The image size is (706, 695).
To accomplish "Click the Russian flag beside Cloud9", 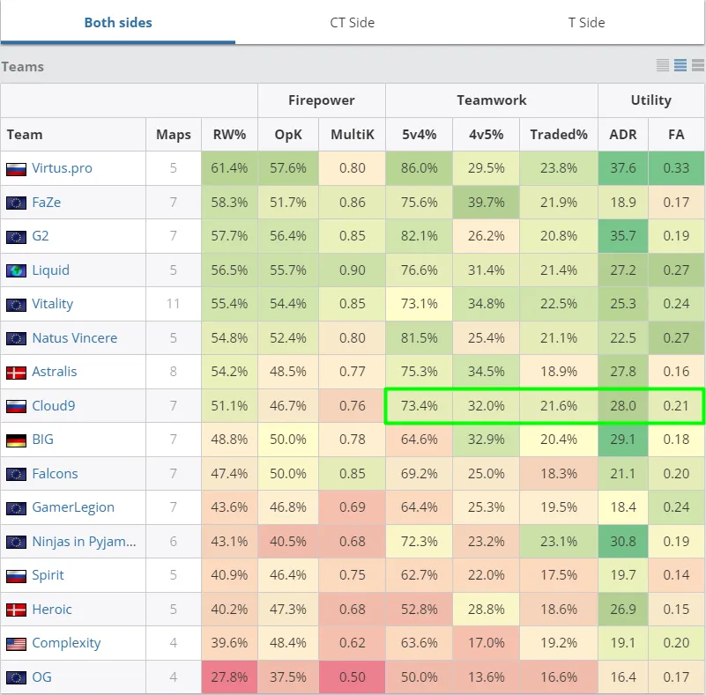I will click(x=16, y=407).
